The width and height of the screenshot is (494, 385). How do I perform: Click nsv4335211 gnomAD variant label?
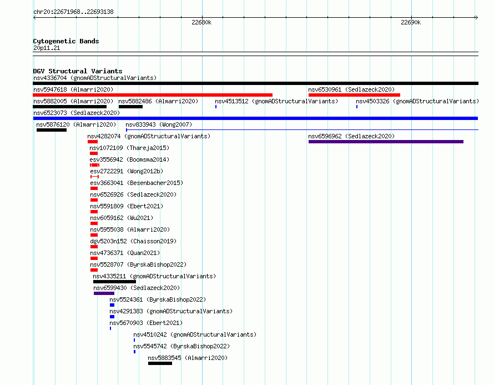point(154,276)
